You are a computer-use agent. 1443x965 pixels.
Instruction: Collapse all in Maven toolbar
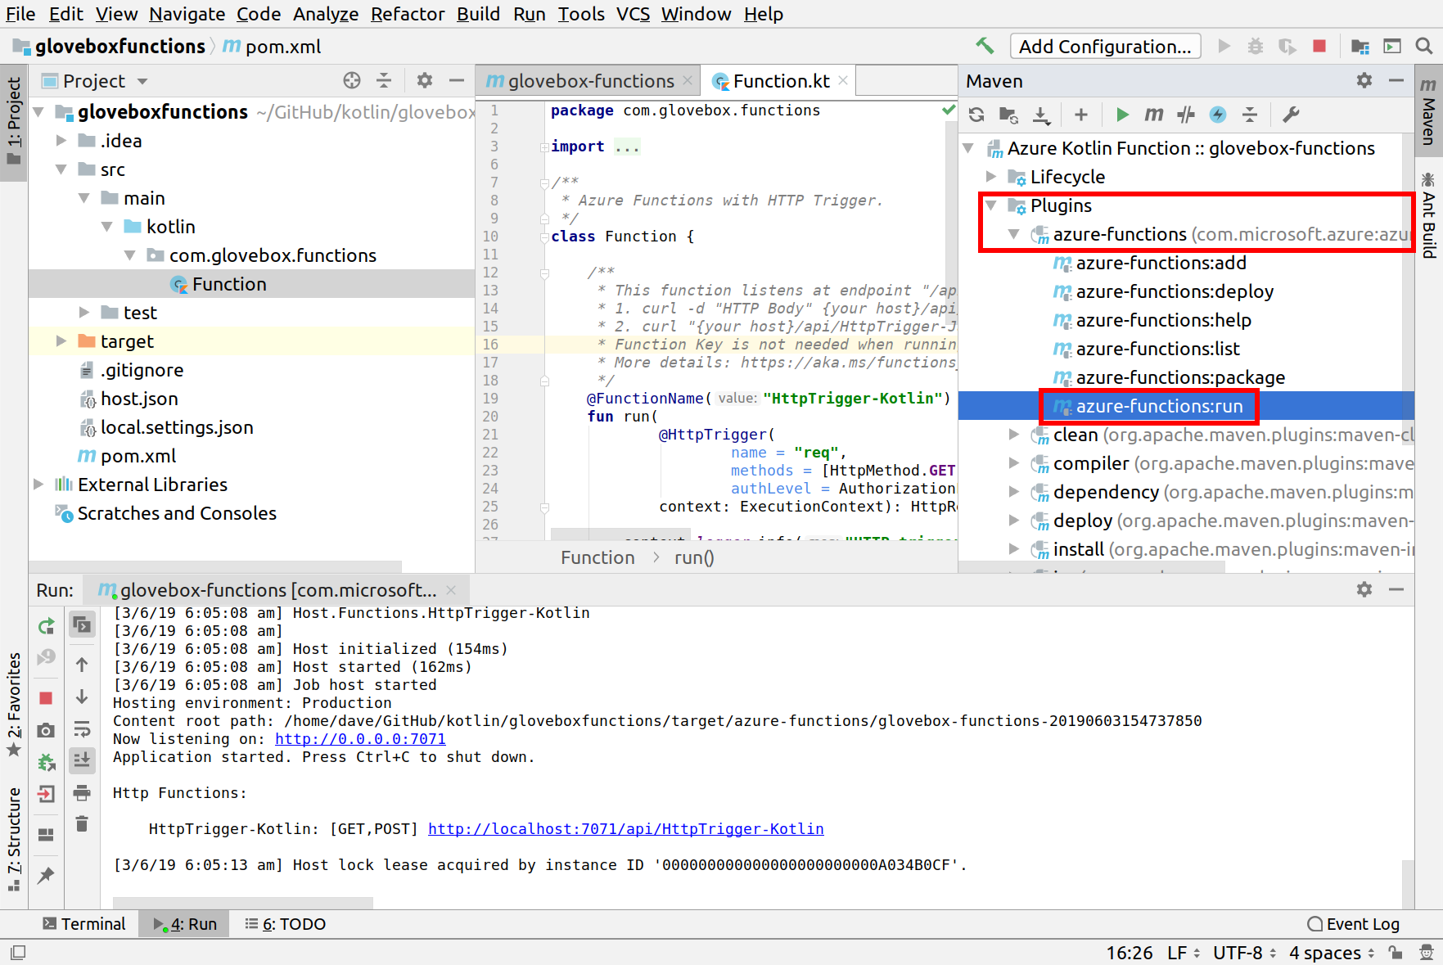[x=1250, y=115]
